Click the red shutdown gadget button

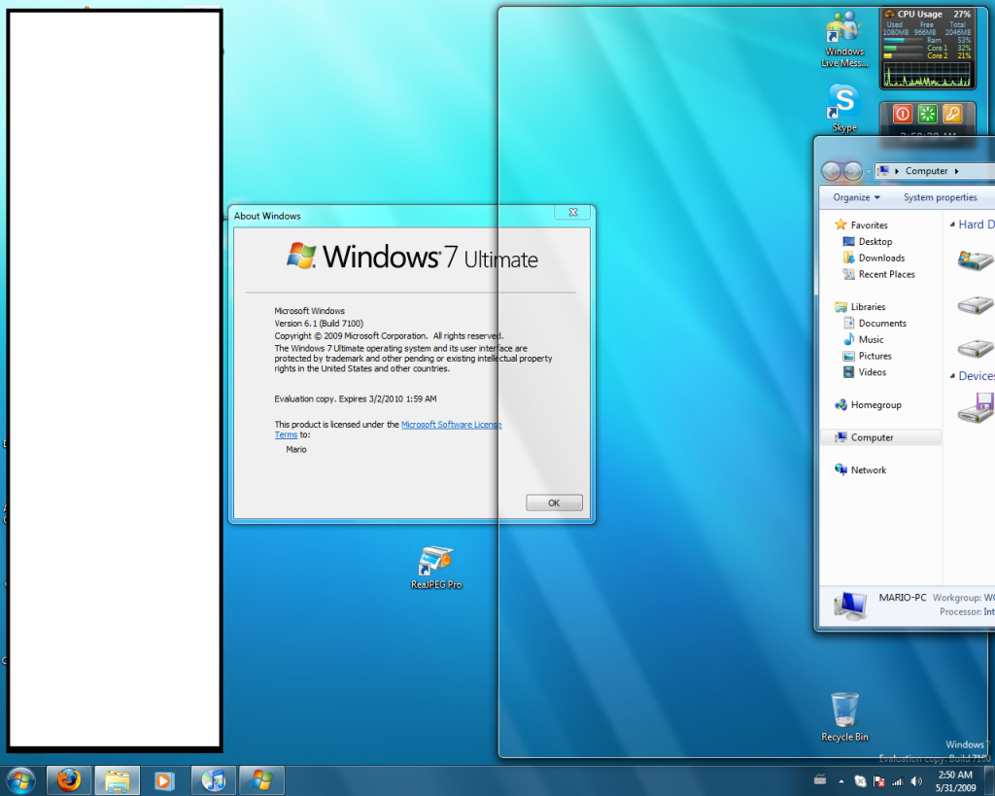(x=902, y=114)
